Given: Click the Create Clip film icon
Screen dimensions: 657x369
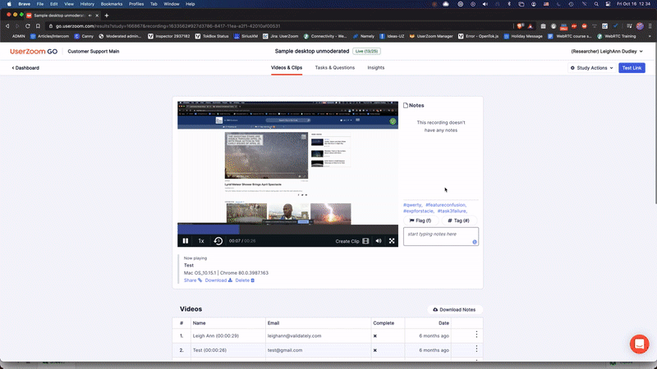Looking at the screenshot, I should click(365, 241).
